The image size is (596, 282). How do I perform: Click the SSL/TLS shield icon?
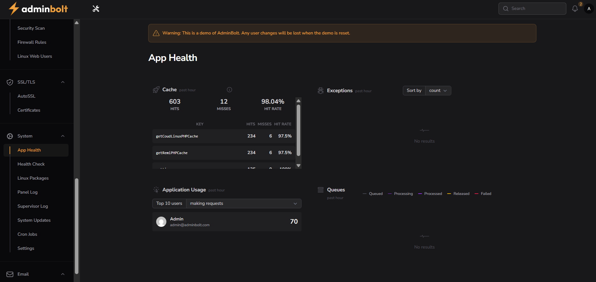[10, 82]
